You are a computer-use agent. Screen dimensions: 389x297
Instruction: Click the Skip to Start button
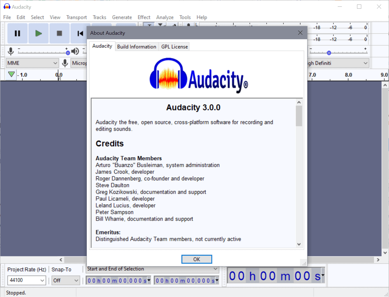(80, 33)
